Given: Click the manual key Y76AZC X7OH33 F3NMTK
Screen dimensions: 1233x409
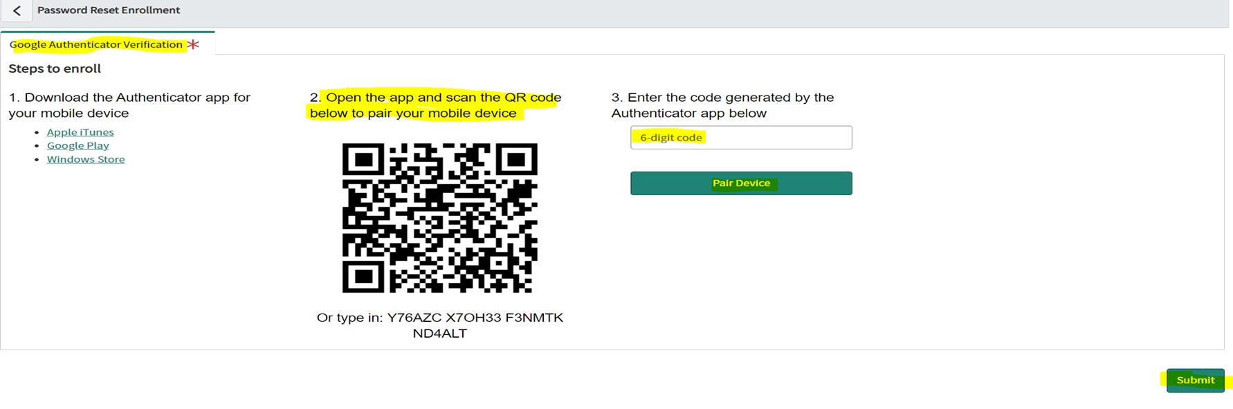Looking at the screenshot, I should point(475,318).
